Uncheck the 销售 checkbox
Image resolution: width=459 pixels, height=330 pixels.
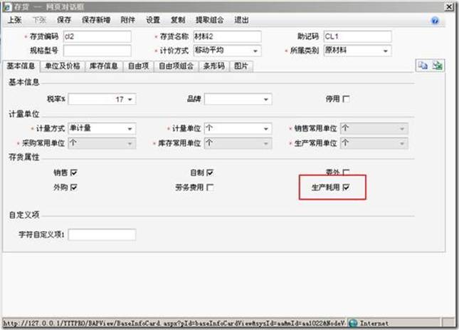point(74,172)
